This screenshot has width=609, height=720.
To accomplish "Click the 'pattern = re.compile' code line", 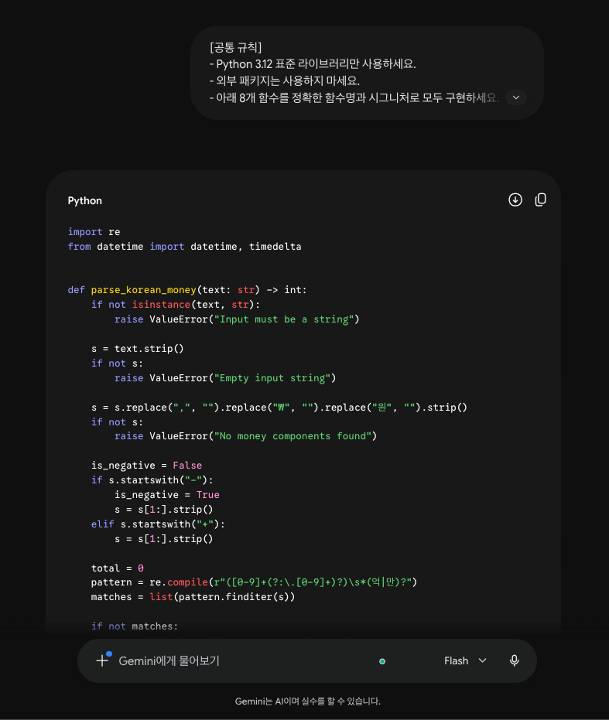I will click(254, 582).
